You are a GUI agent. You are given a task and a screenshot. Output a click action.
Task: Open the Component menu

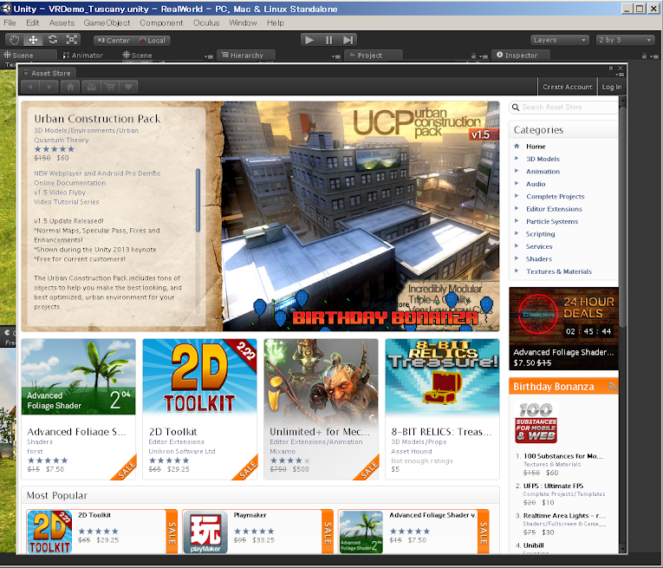click(161, 23)
